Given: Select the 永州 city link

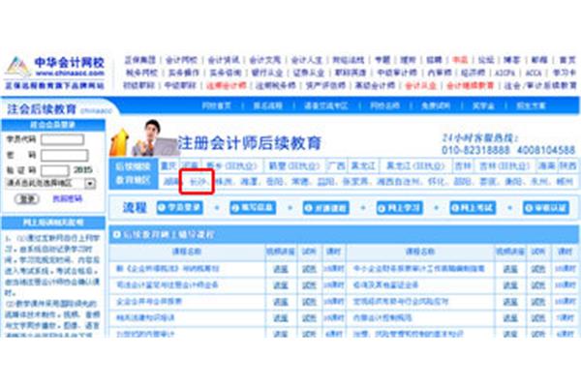Looking at the screenshot, I should click(539, 182).
